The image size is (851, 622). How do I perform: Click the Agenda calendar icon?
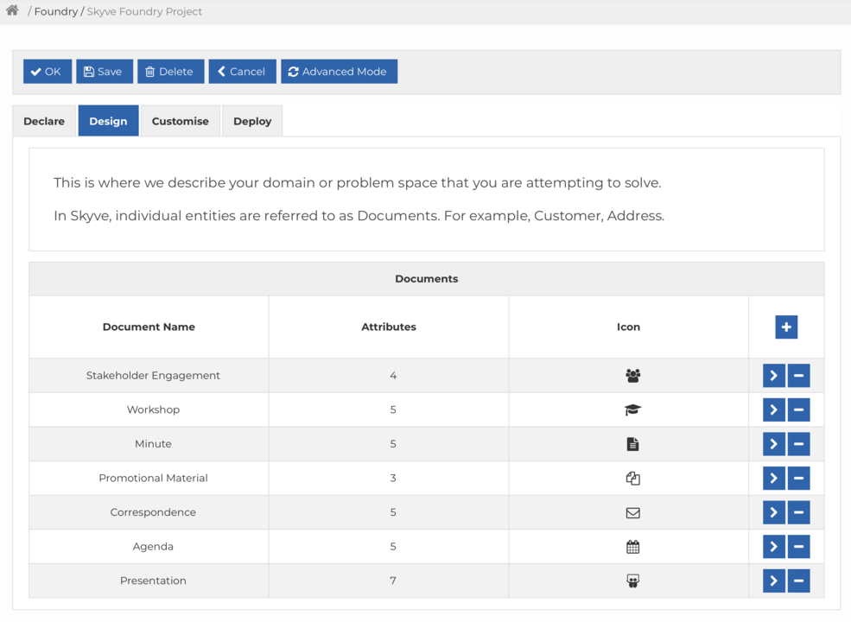click(x=632, y=547)
